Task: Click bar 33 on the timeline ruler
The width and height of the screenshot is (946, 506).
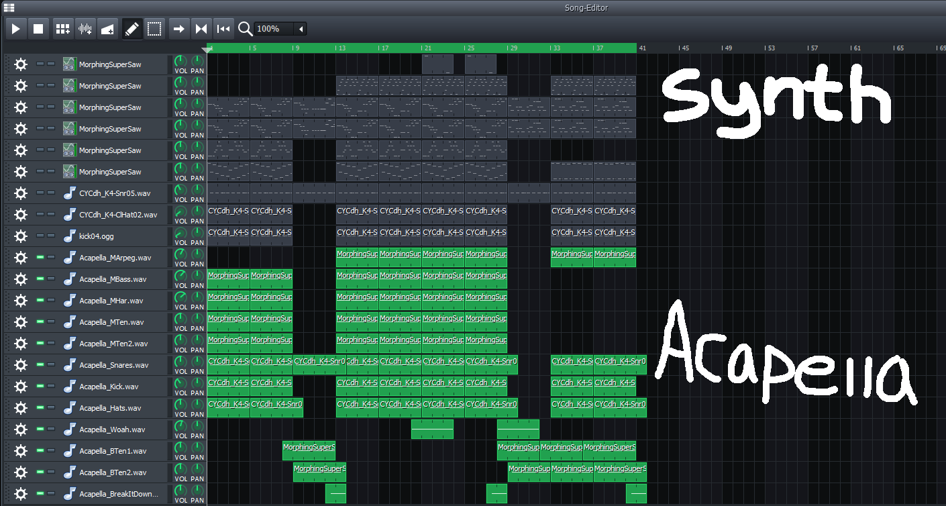Action: point(555,48)
